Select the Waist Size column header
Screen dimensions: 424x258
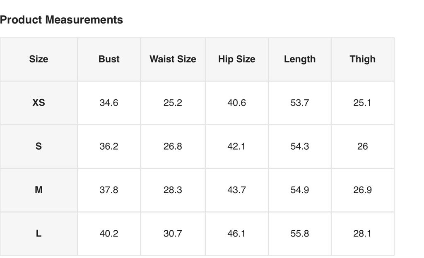pos(173,59)
